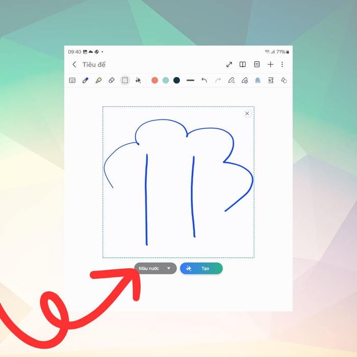Select the Highlighter tool
This screenshot has width=357, height=357.
pyautogui.click(x=98, y=80)
